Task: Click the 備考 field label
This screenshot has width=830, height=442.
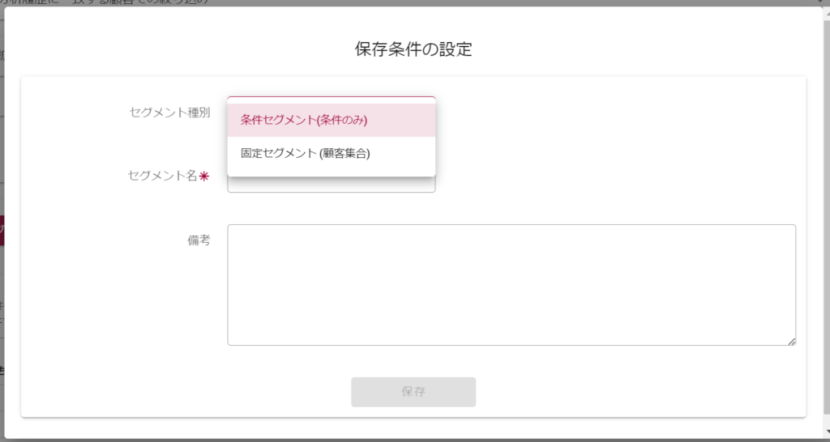Action: (x=199, y=240)
